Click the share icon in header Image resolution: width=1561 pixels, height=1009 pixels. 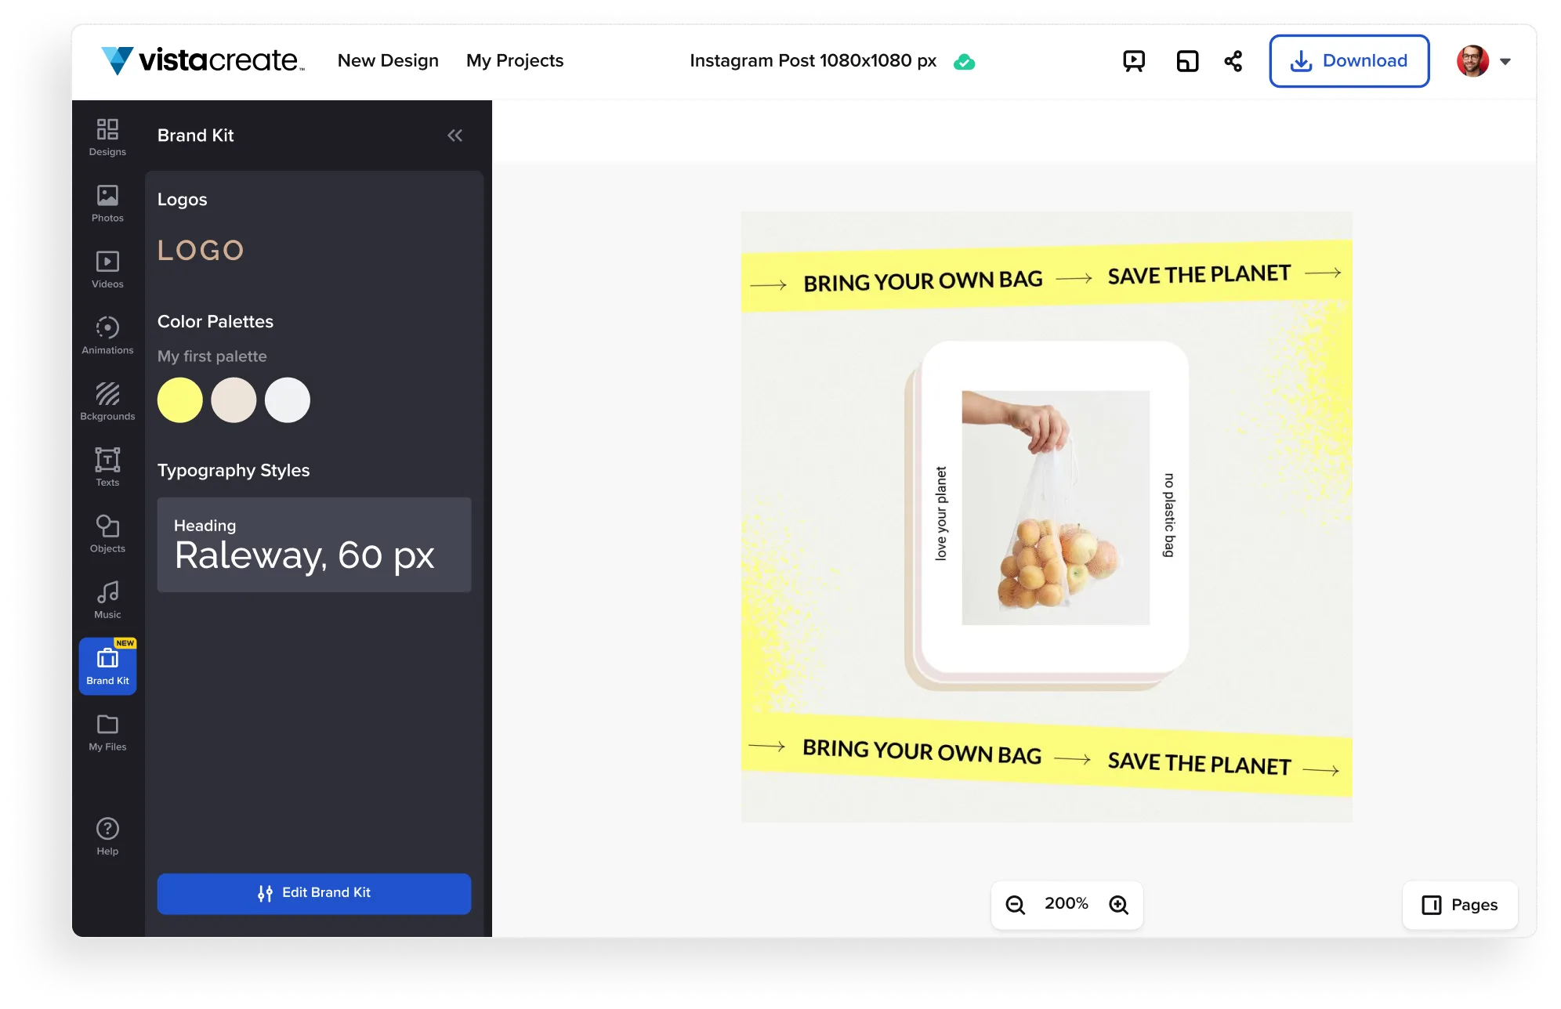tap(1233, 61)
